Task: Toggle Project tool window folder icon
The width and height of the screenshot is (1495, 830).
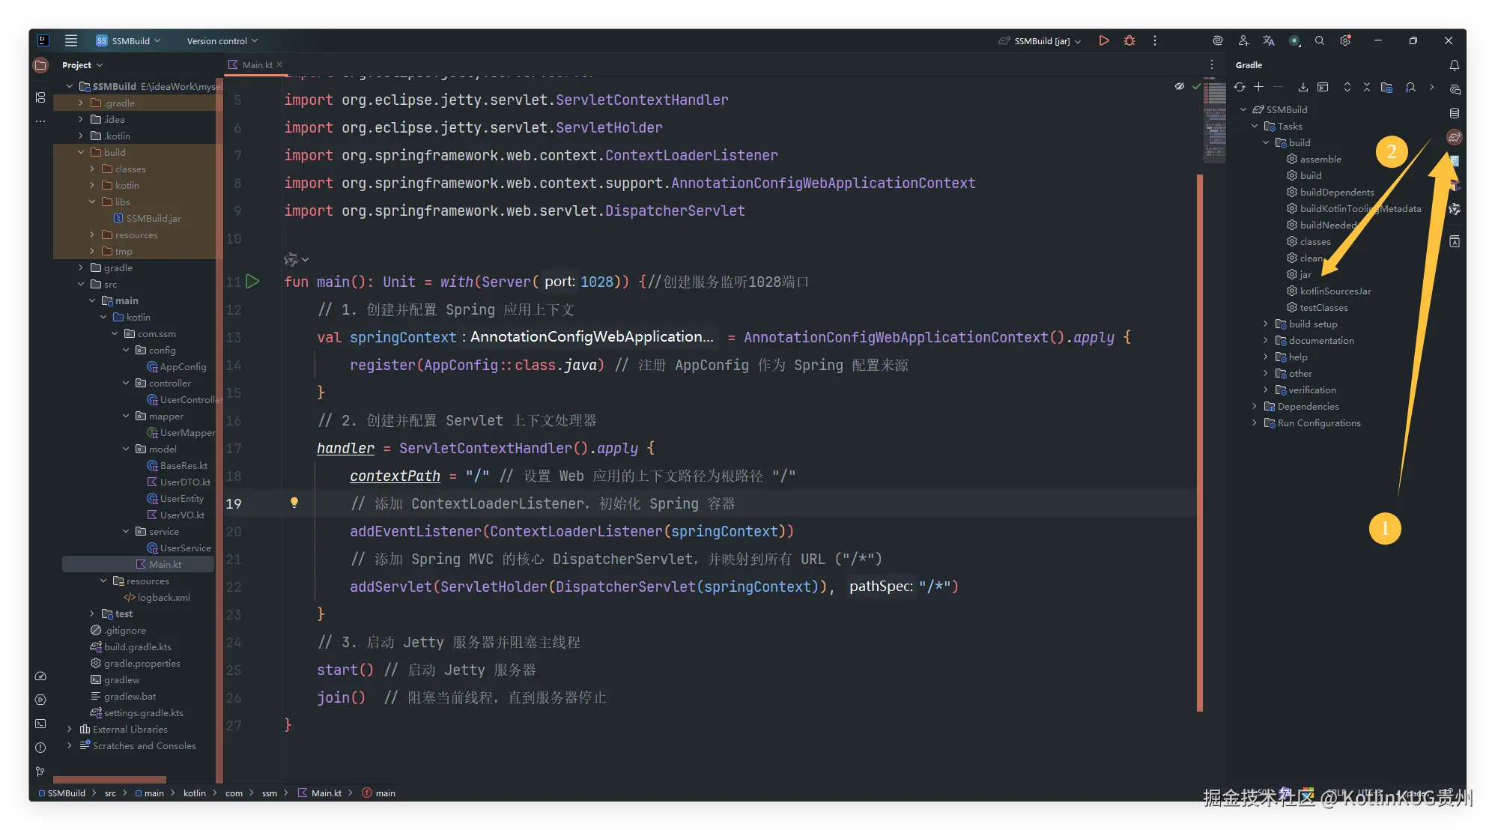Action: click(40, 65)
